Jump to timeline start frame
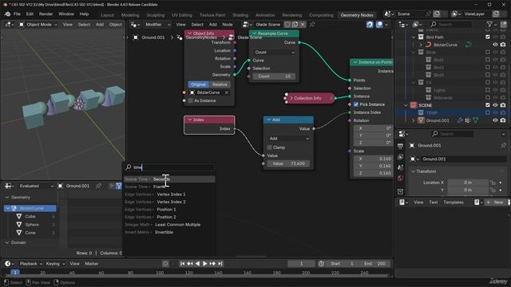 [x=182, y=264]
